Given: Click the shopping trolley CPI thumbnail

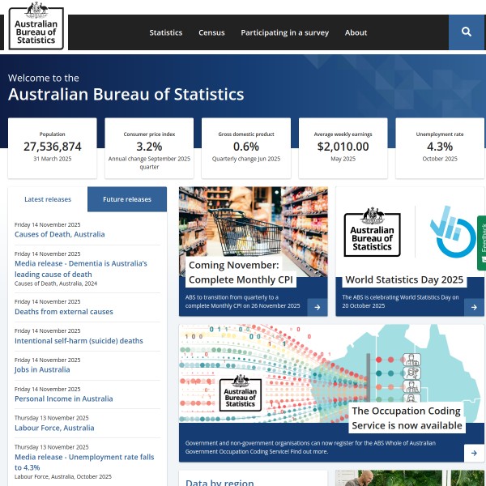Looking at the screenshot, I should [253, 231].
